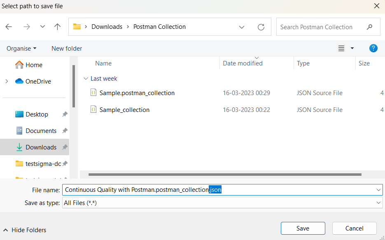Click the pin icon beside Documents
The width and height of the screenshot is (385, 240).
click(x=65, y=130)
